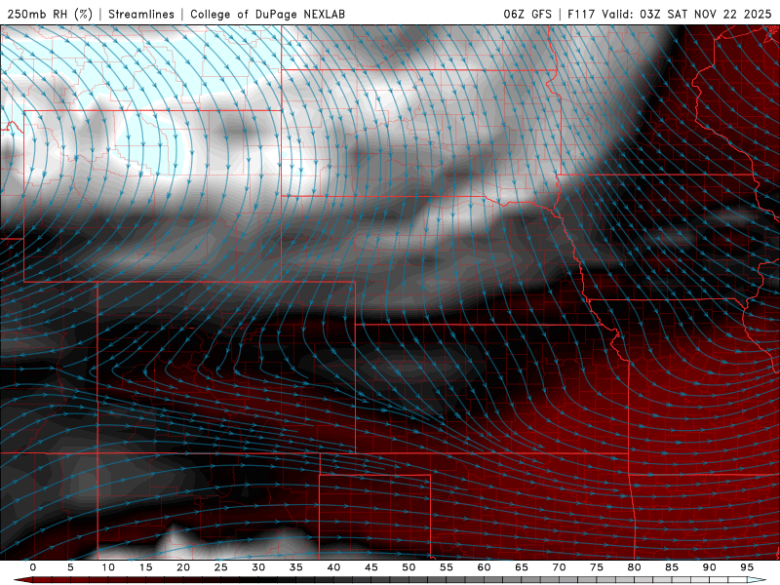780x585 pixels.
Task: Click the "75" legend value
Action: pyautogui.click(x=597, y=567)
